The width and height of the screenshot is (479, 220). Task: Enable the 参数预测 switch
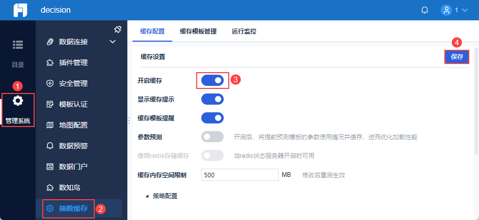(212, 137)
